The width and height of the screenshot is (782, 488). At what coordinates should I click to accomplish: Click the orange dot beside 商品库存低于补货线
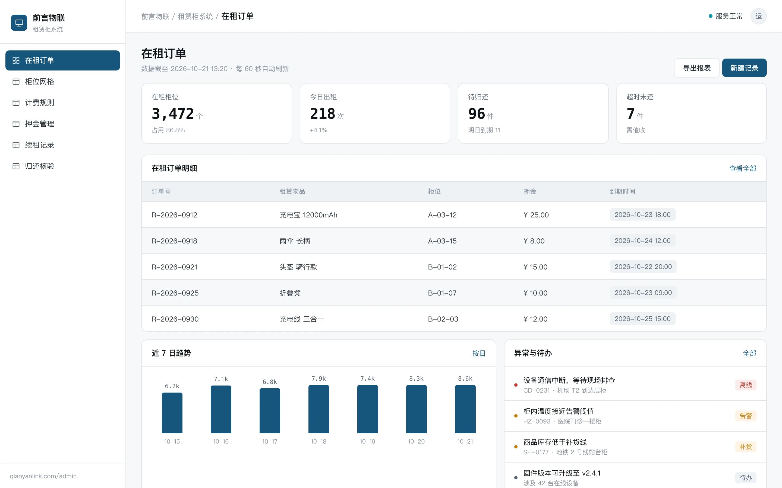pos(516,447)
